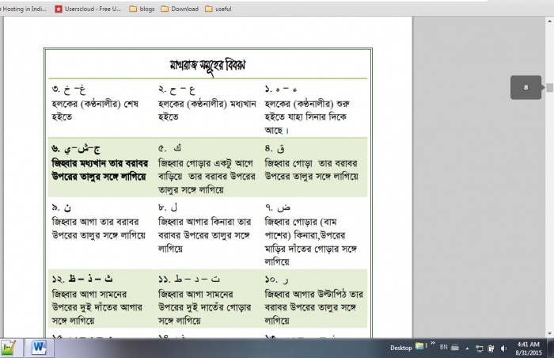Click cell ৯ text জিহবার আগা তার বরাবর

coord(99,229)
